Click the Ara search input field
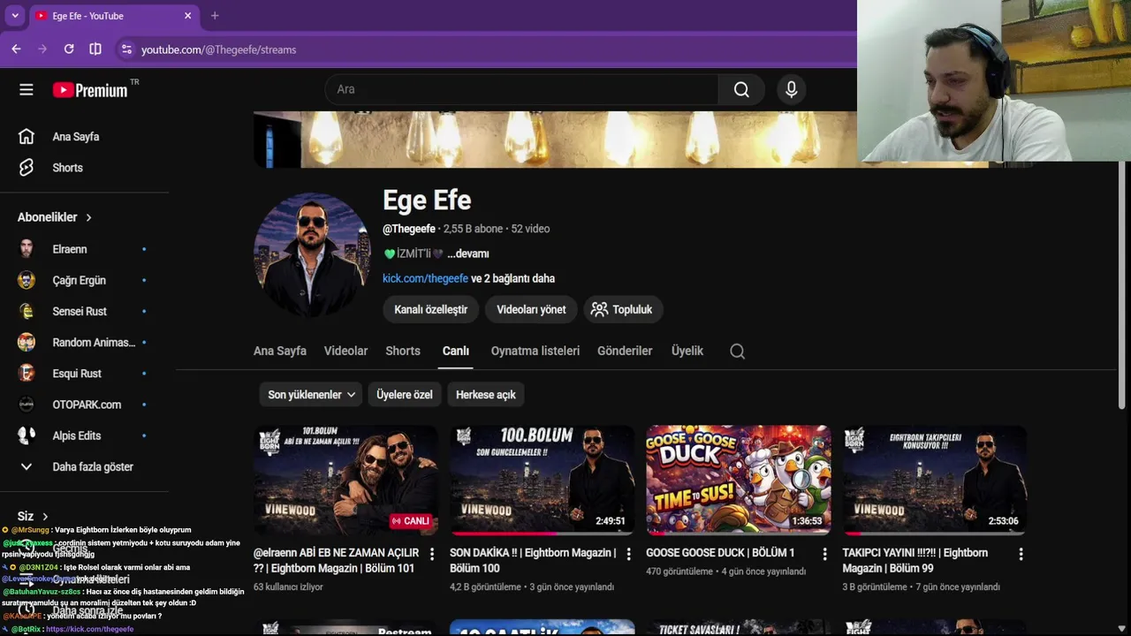This screenshot has width=1131, height=636. click(x=521, y=89)
